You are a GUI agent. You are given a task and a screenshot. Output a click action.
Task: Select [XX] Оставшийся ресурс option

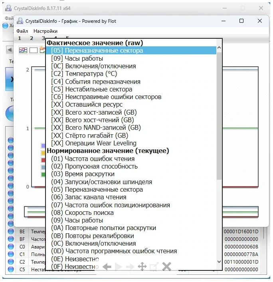[x=131, y=105]
